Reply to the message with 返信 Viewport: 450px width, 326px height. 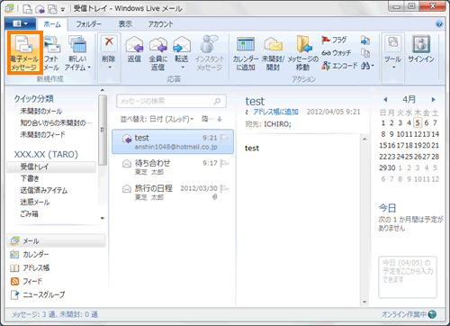pos(134,50)
